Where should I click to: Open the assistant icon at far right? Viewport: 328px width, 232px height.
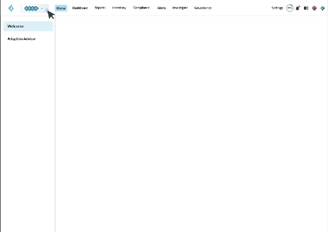point(322,8)
